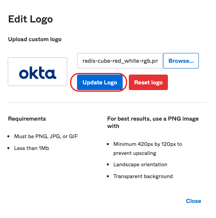Select the okta logo preview thumbnail
The image size is (216, 218).
(x=37, y=72)
